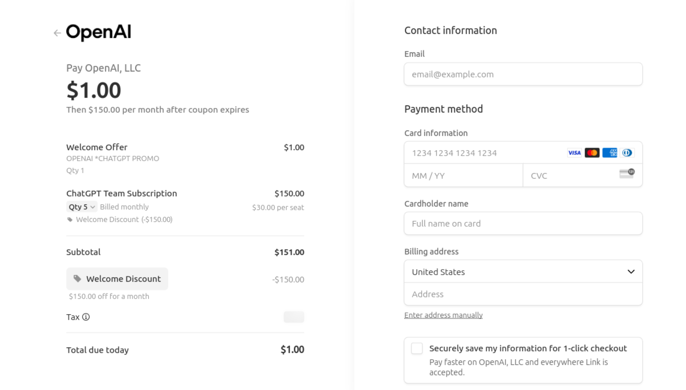Click the country dropdown chevron arrow

coord(631,272)
